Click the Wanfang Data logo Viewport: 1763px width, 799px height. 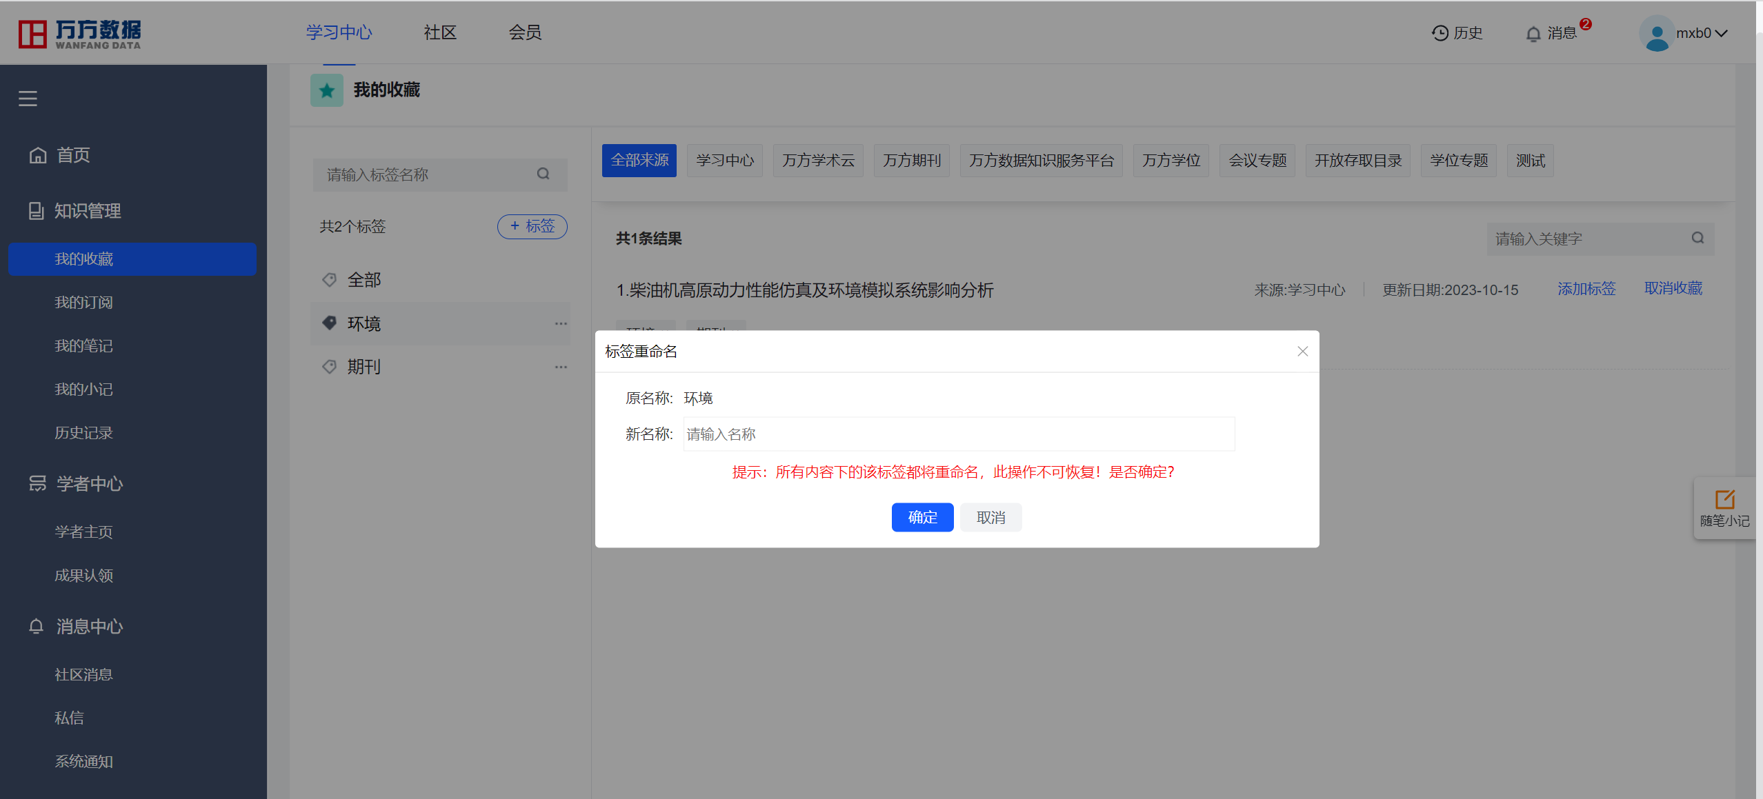79,33
